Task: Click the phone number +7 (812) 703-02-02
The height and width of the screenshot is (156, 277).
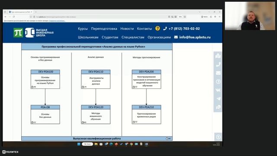Action: (184, 29)
